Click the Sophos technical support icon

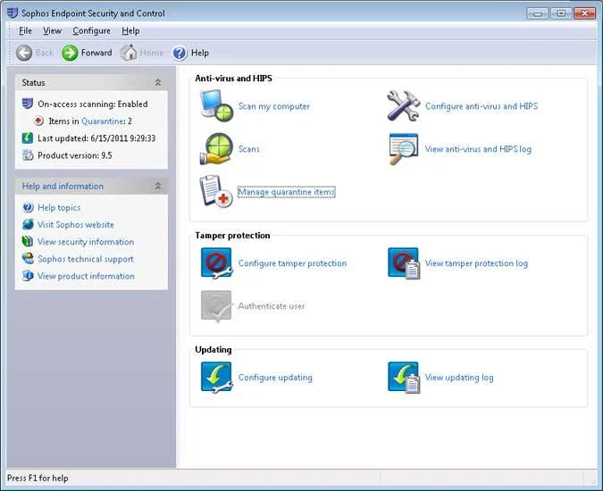[28, 258]
